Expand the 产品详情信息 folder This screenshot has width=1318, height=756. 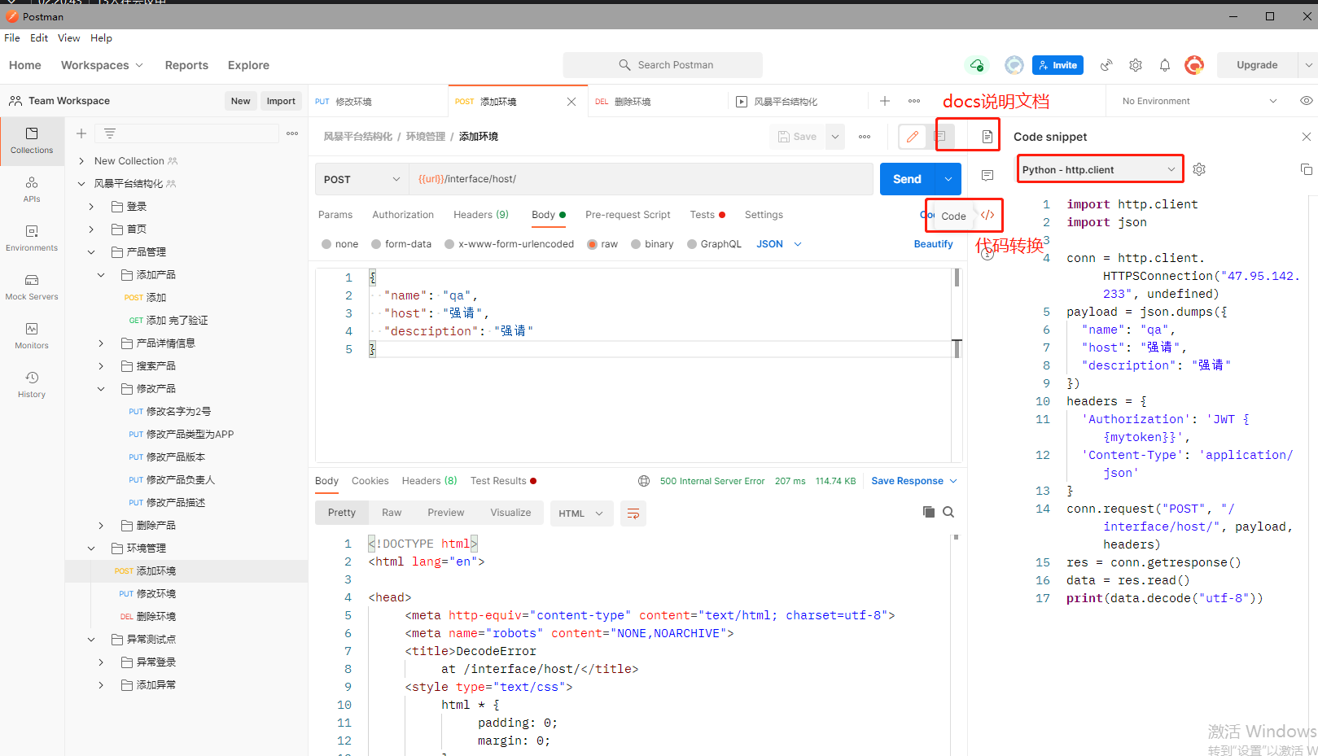click(101, 343)
